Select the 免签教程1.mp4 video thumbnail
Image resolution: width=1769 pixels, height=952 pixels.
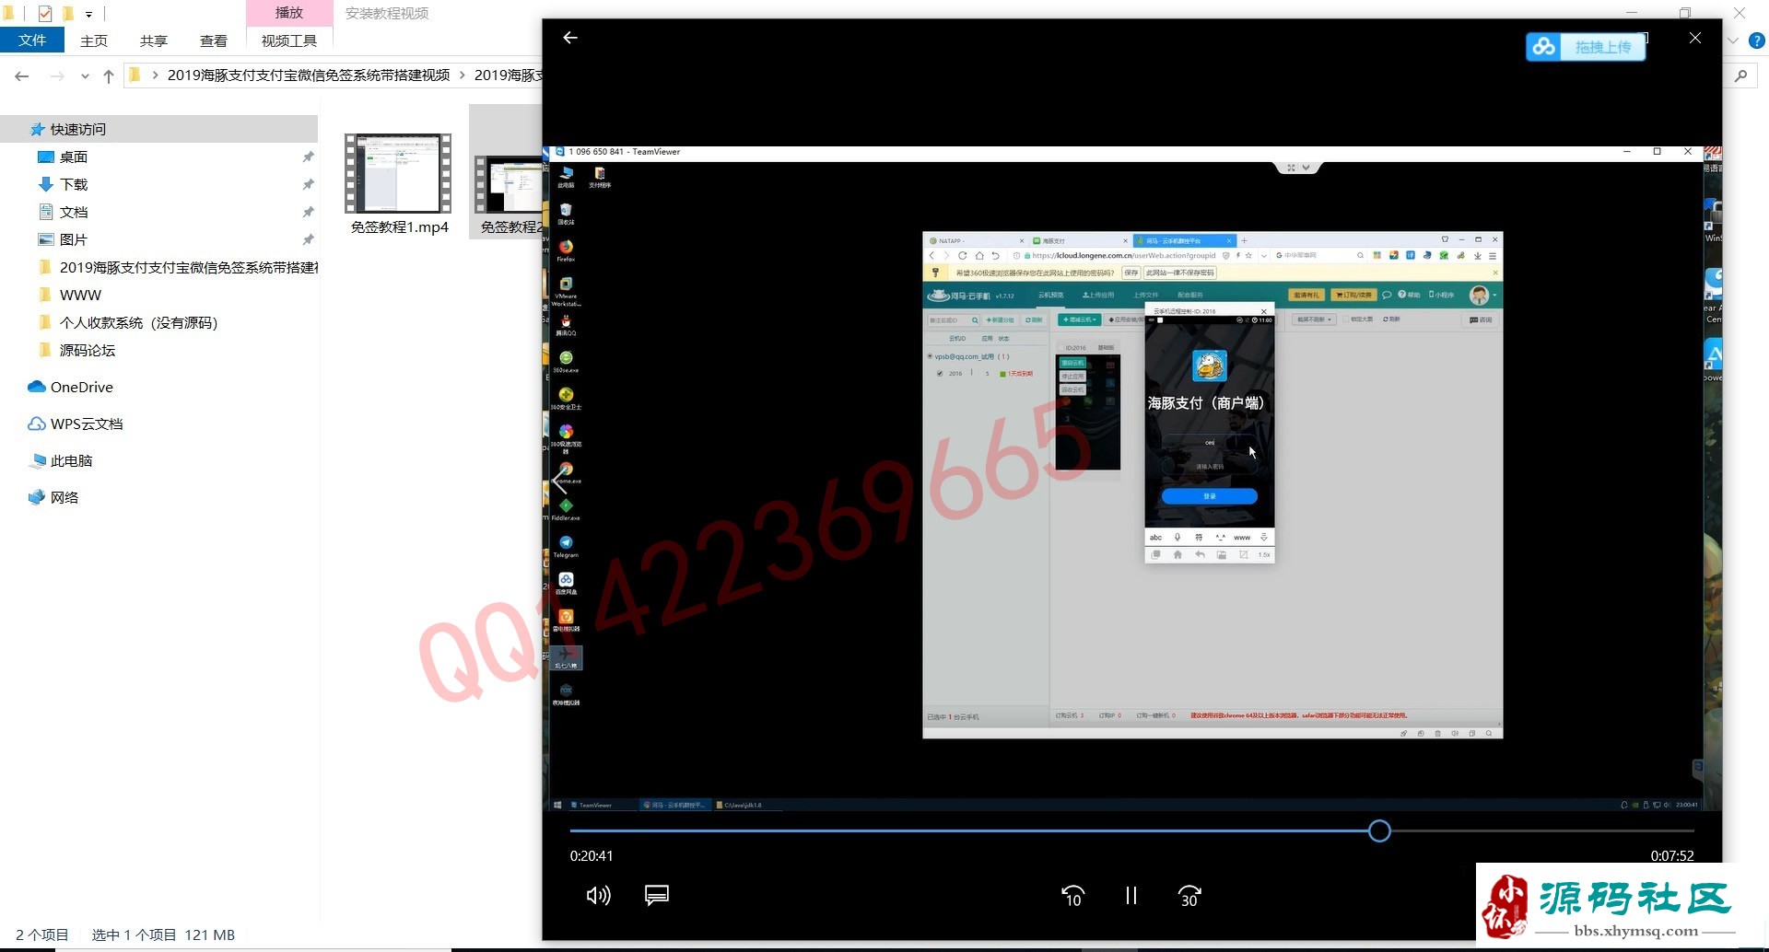coord(398,173)
